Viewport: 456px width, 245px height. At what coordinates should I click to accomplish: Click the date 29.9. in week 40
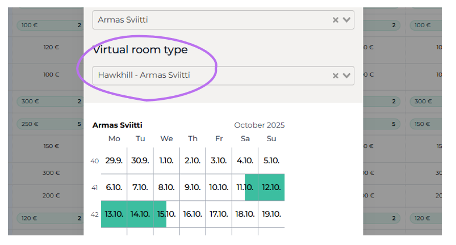[114, 160]
